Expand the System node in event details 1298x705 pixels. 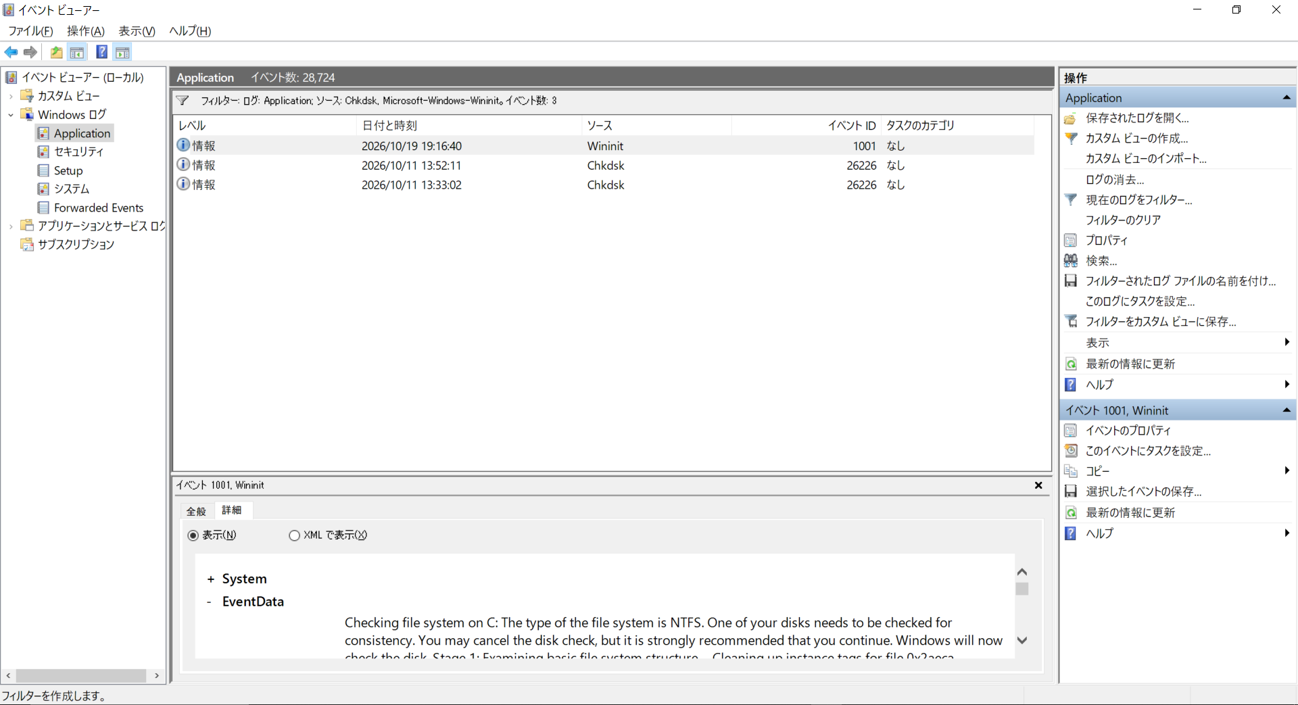211,579
